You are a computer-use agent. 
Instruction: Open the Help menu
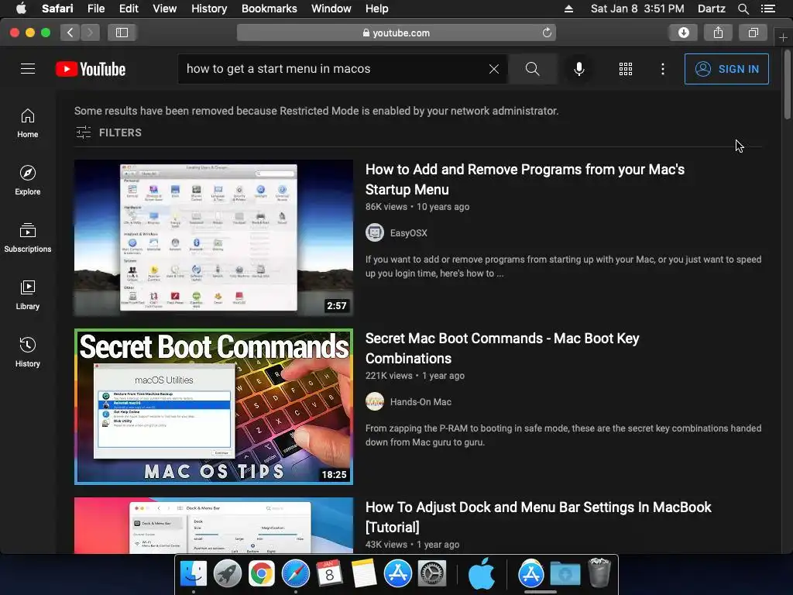[x=377, y=9]
